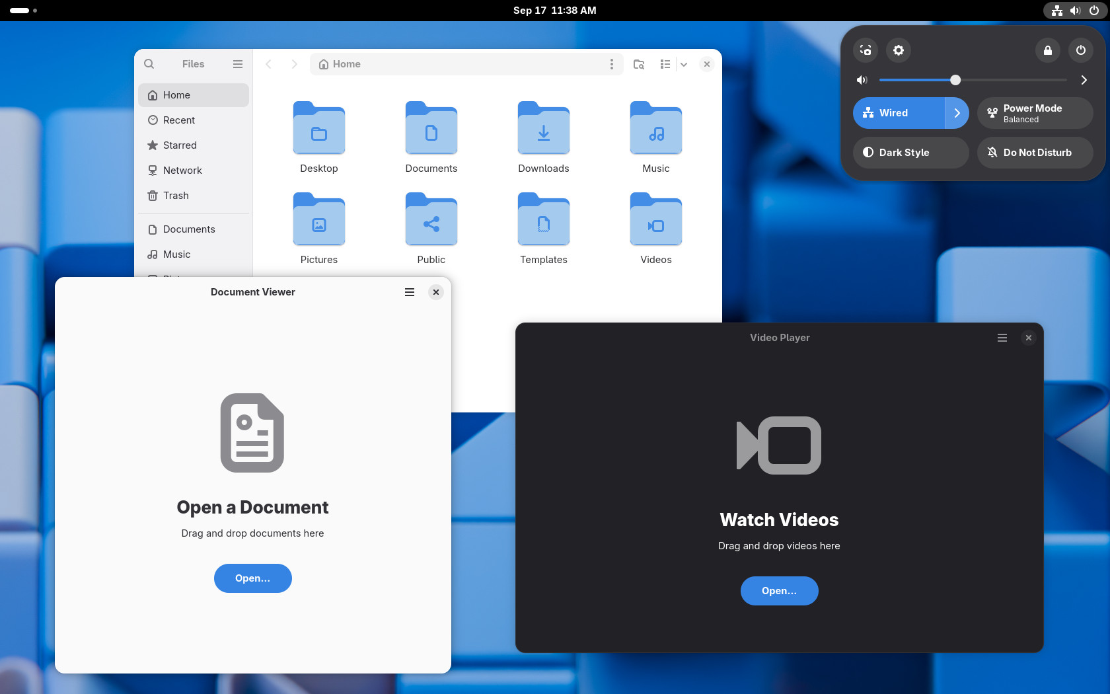
Task: Click the search everywhere folder icon
Action: click(639, 64)
